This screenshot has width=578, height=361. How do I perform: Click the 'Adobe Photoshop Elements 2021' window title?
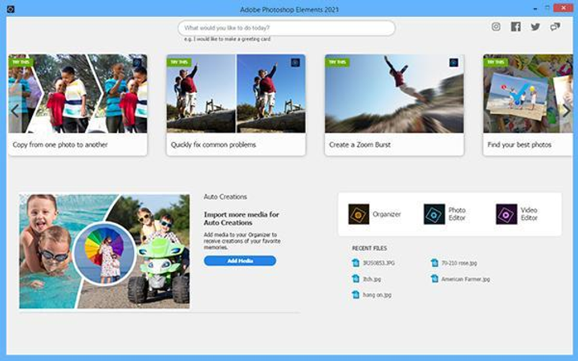click(289, 10)
